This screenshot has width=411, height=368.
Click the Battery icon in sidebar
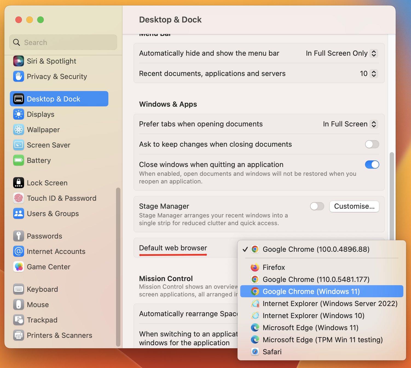[18, 160]
